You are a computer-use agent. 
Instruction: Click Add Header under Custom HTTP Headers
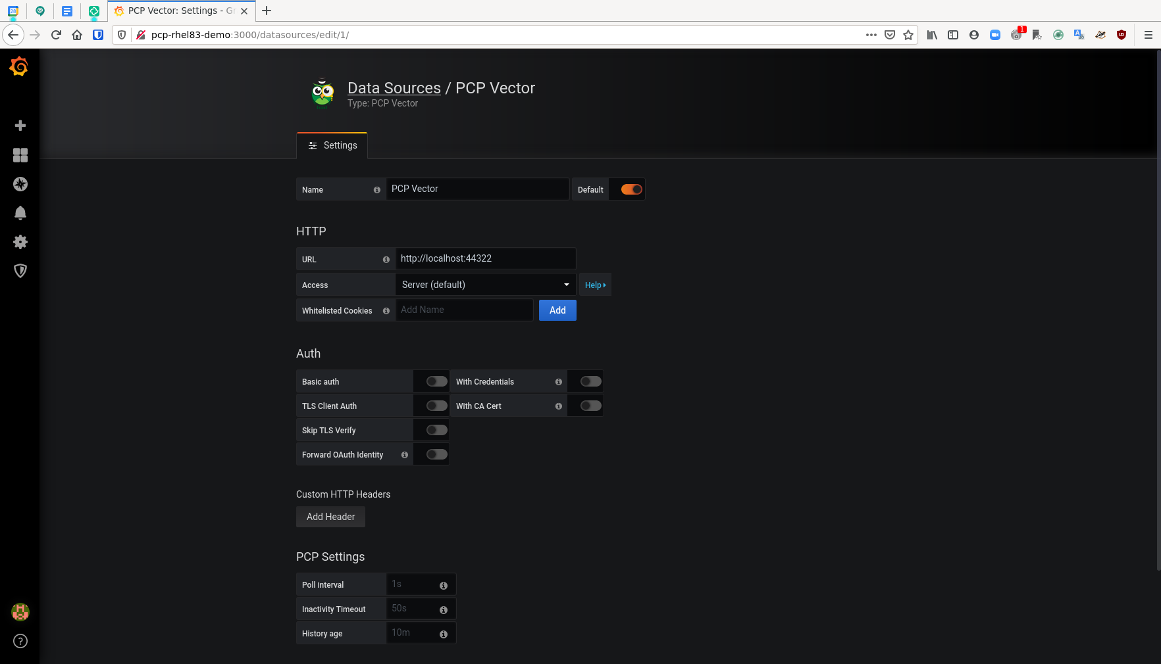(x=330, y=517)
